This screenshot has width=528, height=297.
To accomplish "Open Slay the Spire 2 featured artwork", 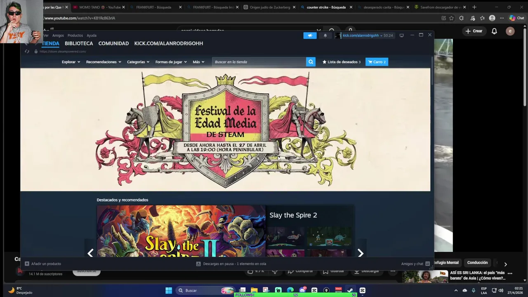I will [181, 231].
